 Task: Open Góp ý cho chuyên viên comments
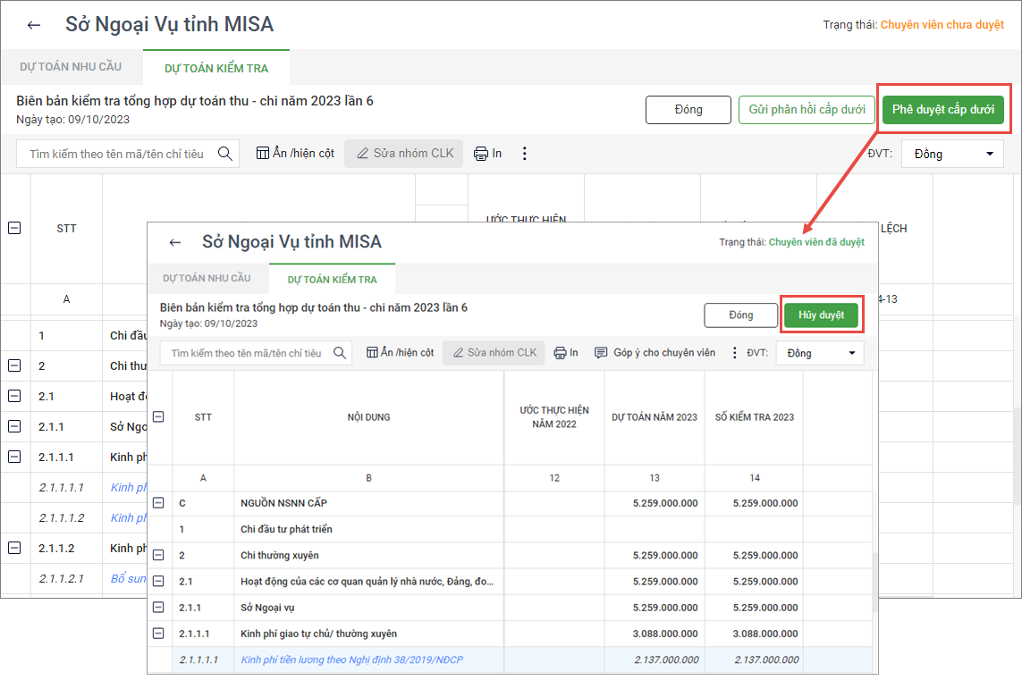tap(655, 353)
